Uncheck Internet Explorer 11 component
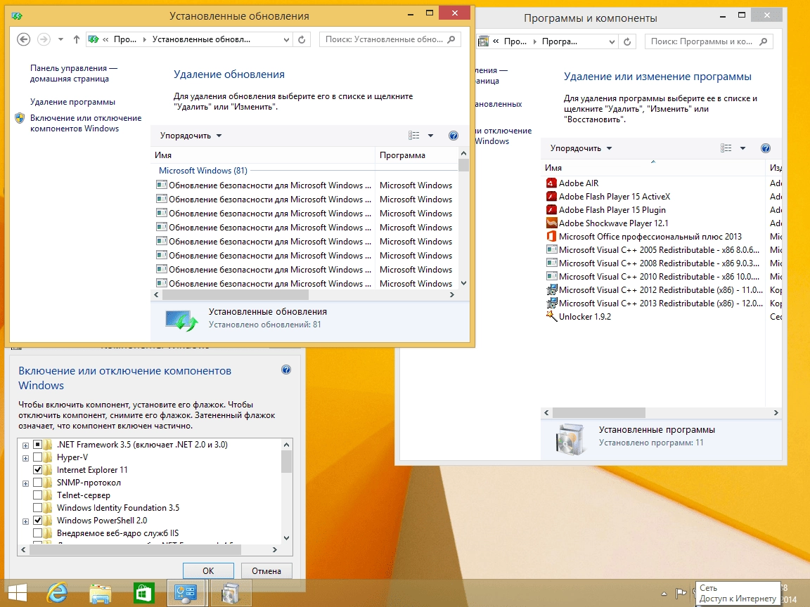The height and width of the screenshot is (607, 810). point(38,470)
